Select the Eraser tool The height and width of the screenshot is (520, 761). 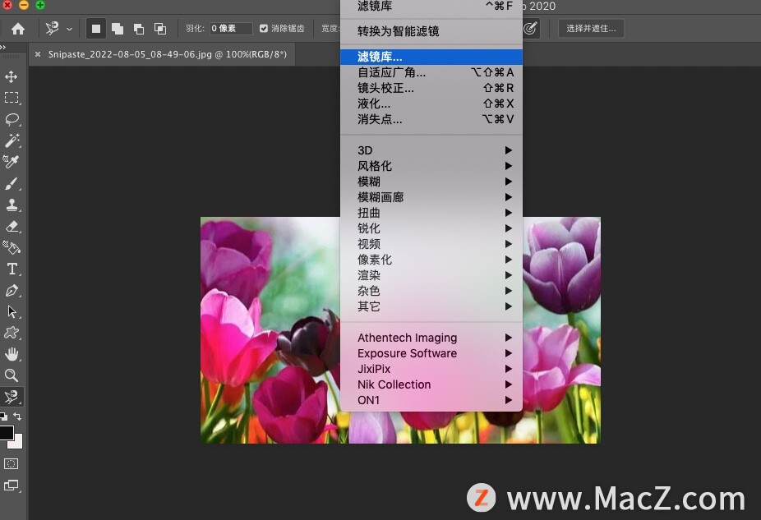[12, 227]
